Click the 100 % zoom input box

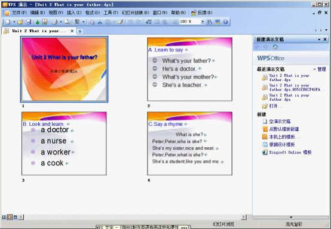(x=190, y=21)
